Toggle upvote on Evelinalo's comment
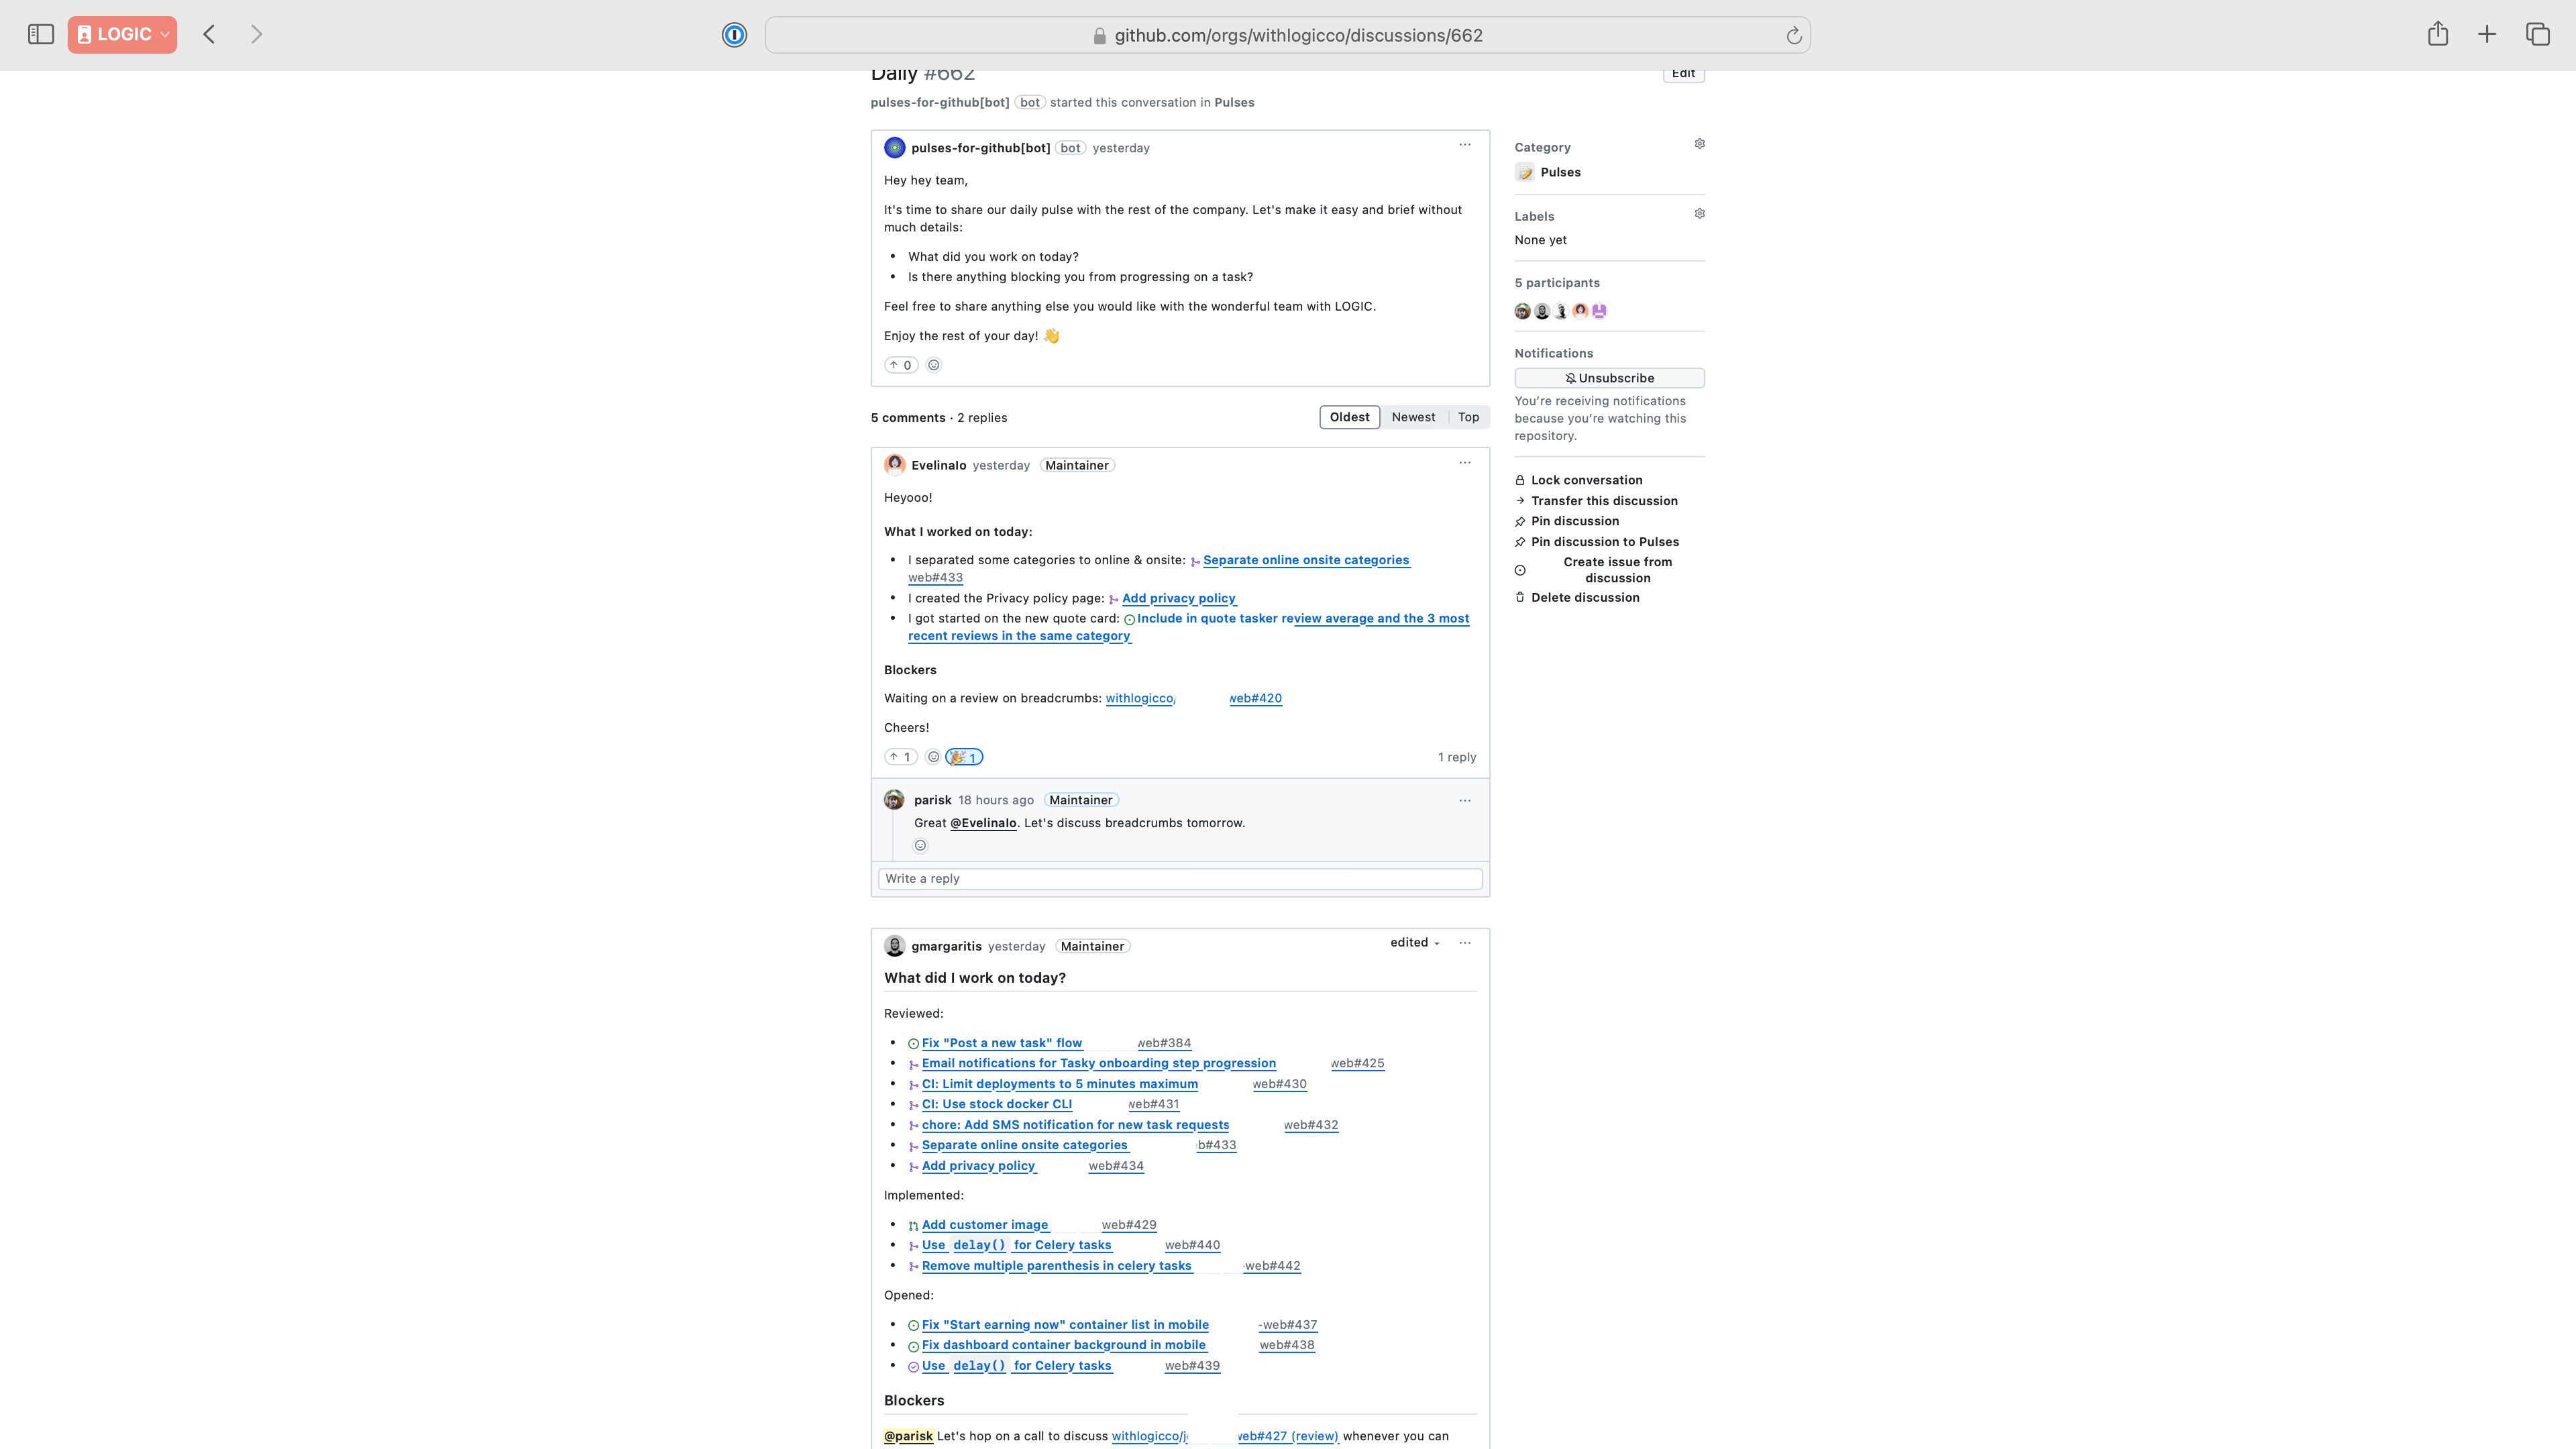 900,757
